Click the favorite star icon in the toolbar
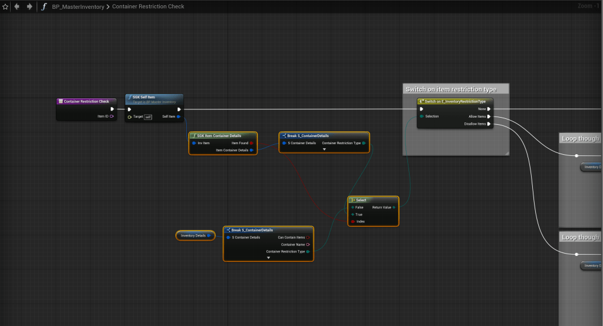Viewport: 603px width, 326px height. (x=5, y=6)
